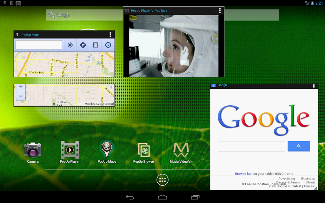The height and width of the screenshot is (203, 325).
Task: Click Directions icon in PopUp Maps toolbar
Action: pyautogui.click(x=83, y=45)
